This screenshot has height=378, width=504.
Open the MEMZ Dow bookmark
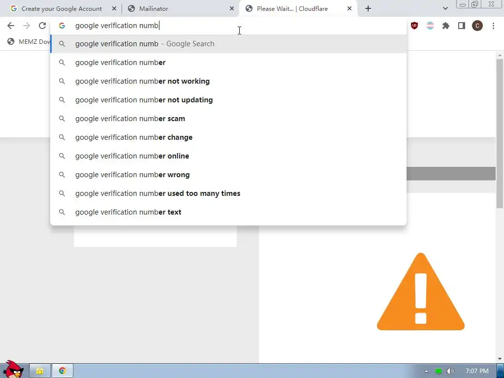29,41
